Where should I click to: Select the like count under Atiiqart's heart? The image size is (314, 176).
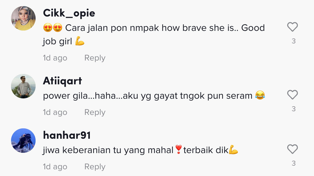pos(293,109)
